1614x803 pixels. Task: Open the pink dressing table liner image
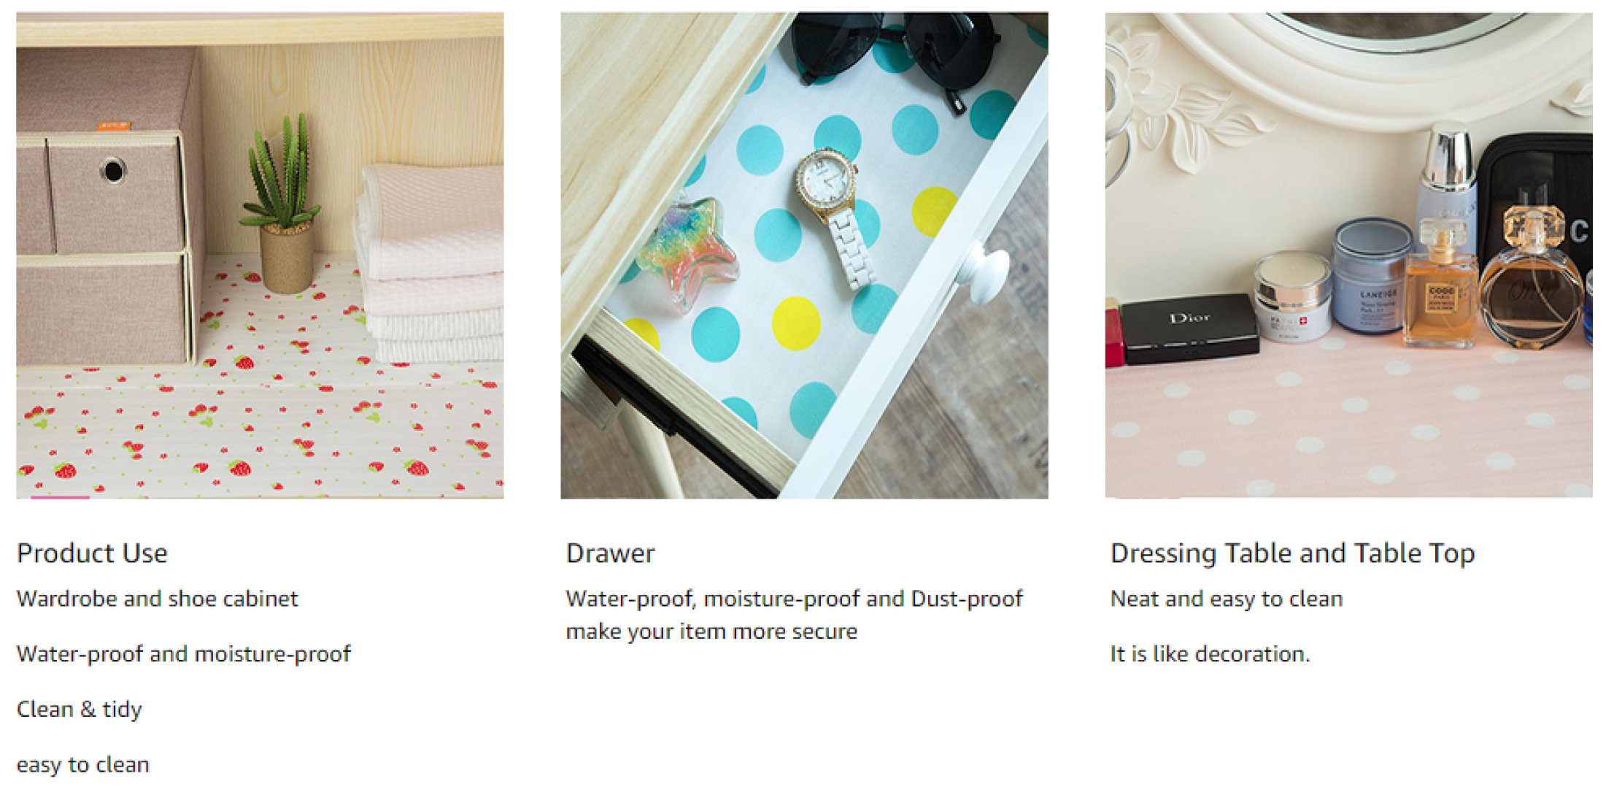[x=1348, y=255]
